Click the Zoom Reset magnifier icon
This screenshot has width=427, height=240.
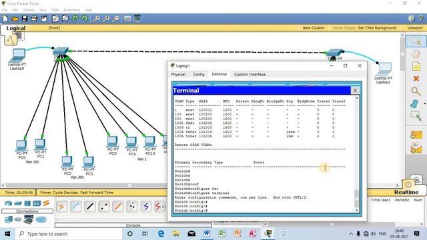pyautogui.click(x=106, y=19)
